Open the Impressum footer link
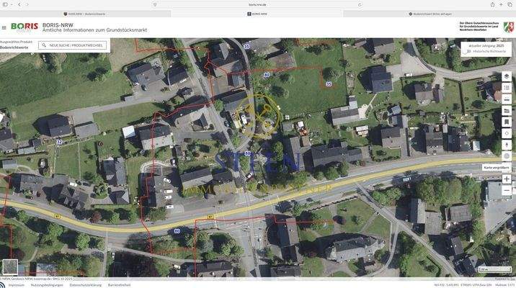 [x=17, y=285]
